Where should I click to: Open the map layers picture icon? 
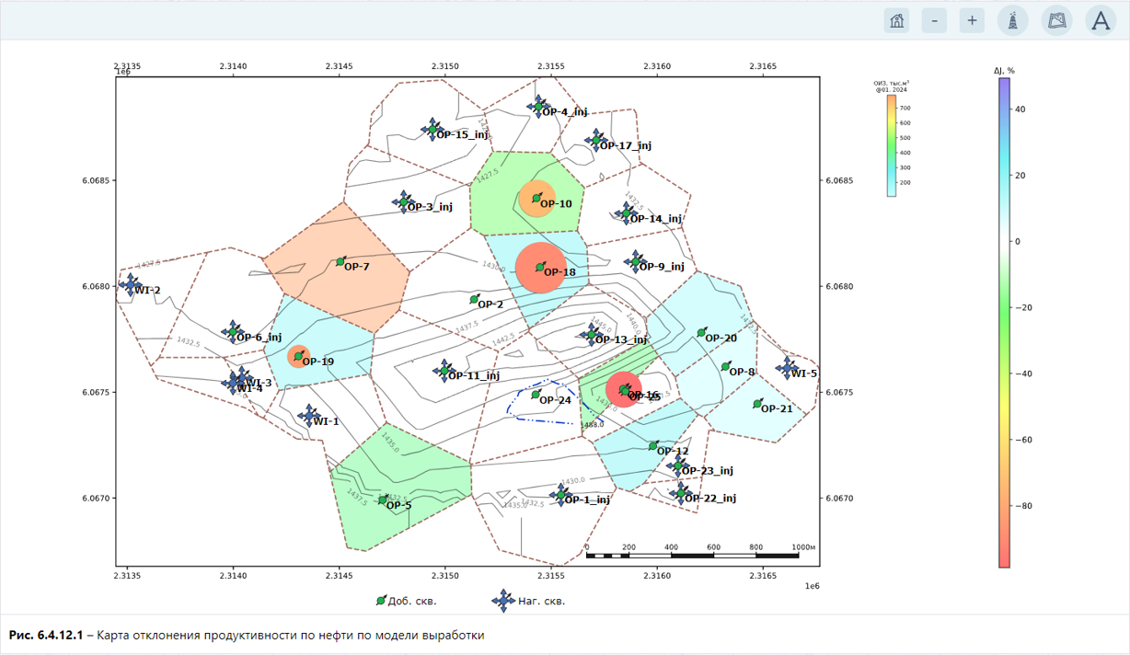coord(1057,20)
